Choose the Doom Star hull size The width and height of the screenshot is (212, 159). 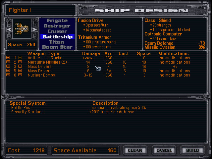coord(57,47)
